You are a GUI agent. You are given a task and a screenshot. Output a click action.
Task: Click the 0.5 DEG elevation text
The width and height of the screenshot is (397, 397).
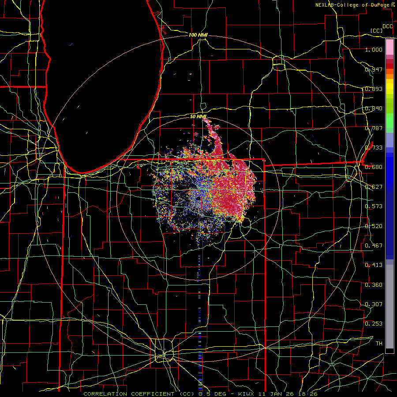212,394
